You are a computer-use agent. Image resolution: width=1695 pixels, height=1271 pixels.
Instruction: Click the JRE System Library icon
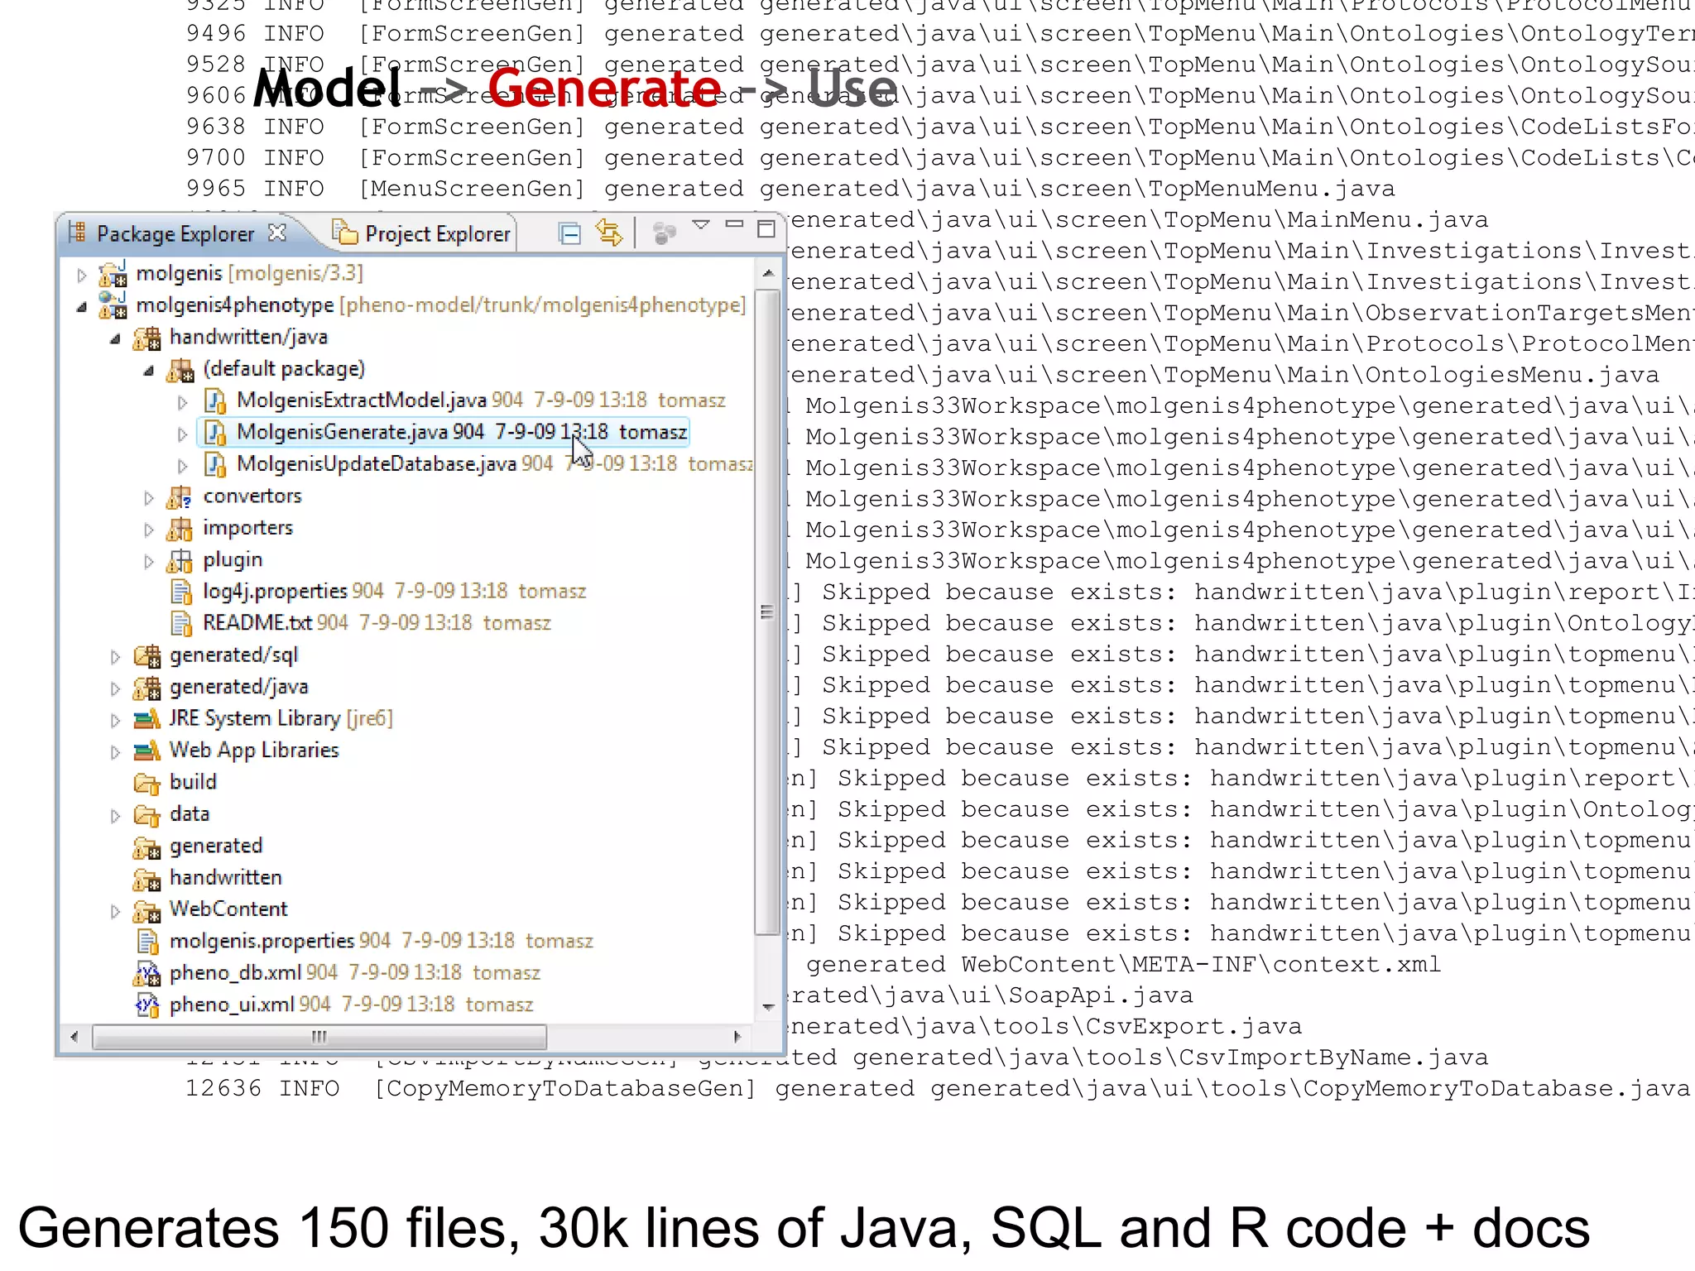146,719
